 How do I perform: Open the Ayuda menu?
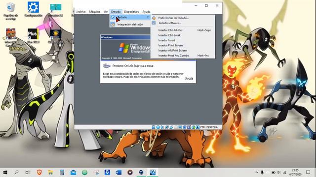146,12
